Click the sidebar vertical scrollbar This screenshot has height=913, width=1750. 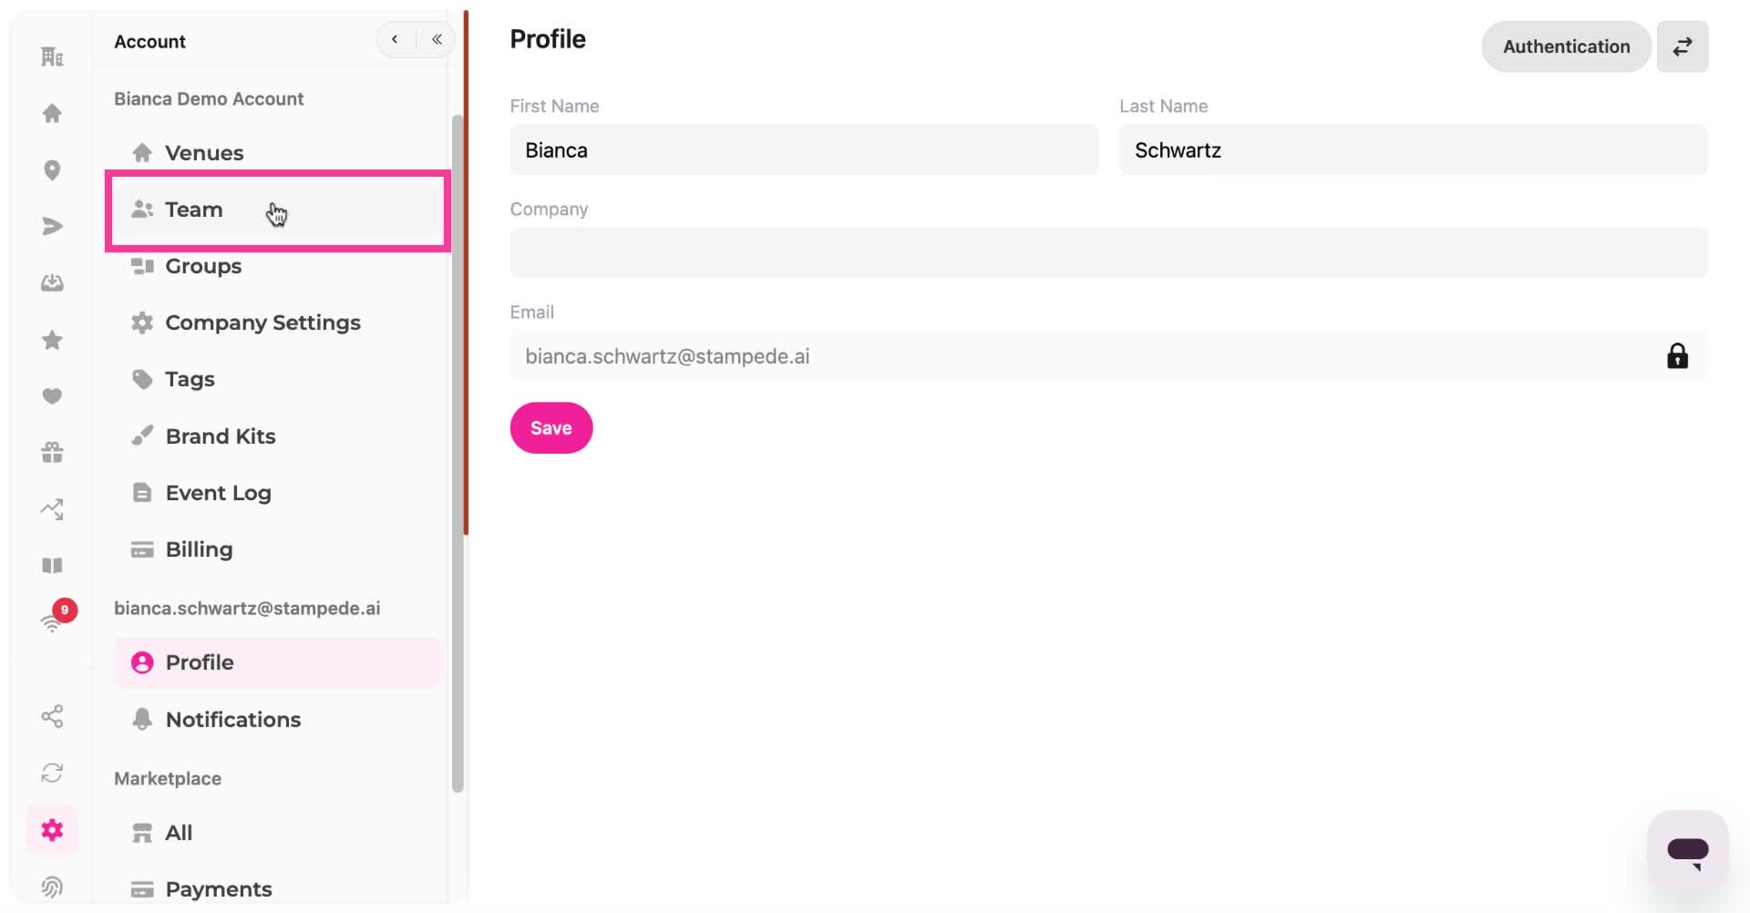(x=458, y=453)
